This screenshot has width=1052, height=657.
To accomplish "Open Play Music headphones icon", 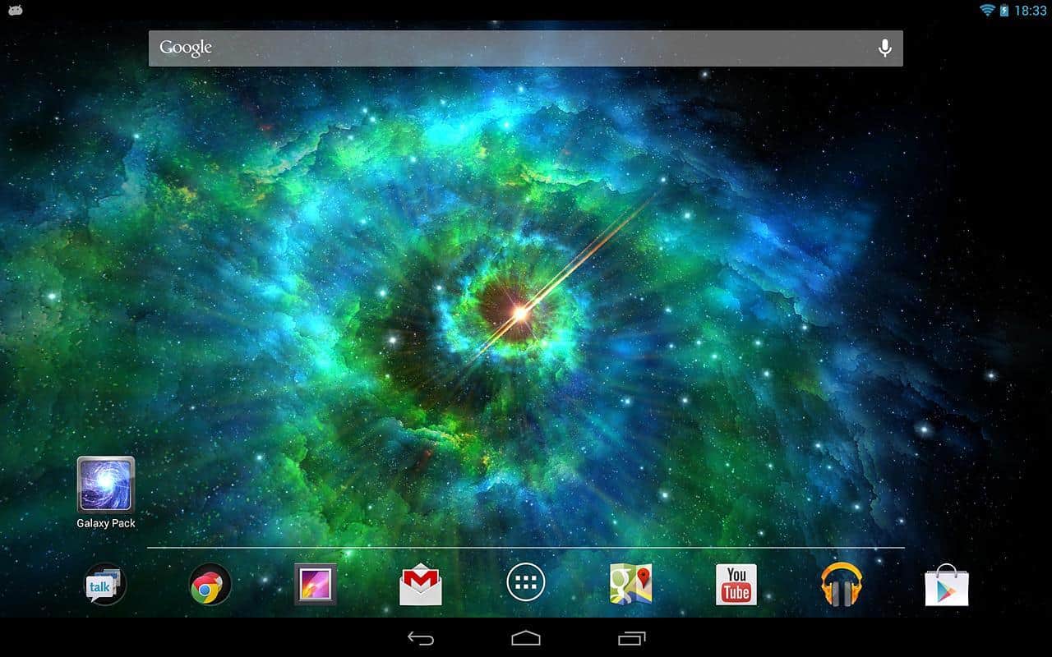I will [842, 585].
